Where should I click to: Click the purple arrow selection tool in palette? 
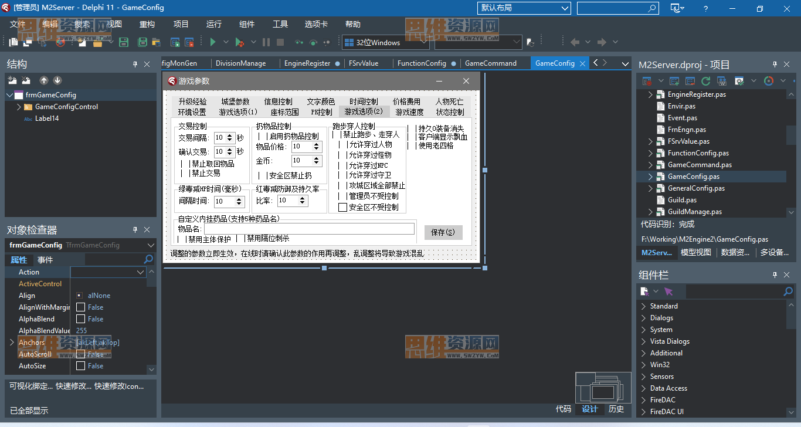pyautogui.click(x=668, y=292)
